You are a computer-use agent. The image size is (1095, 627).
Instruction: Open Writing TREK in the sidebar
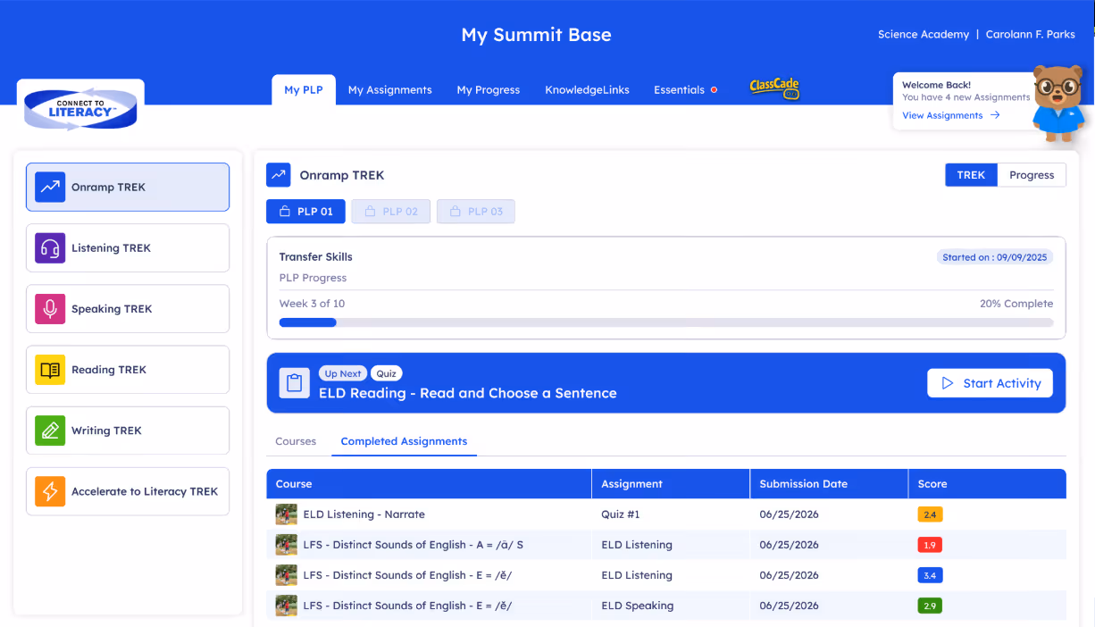(128, 430)
